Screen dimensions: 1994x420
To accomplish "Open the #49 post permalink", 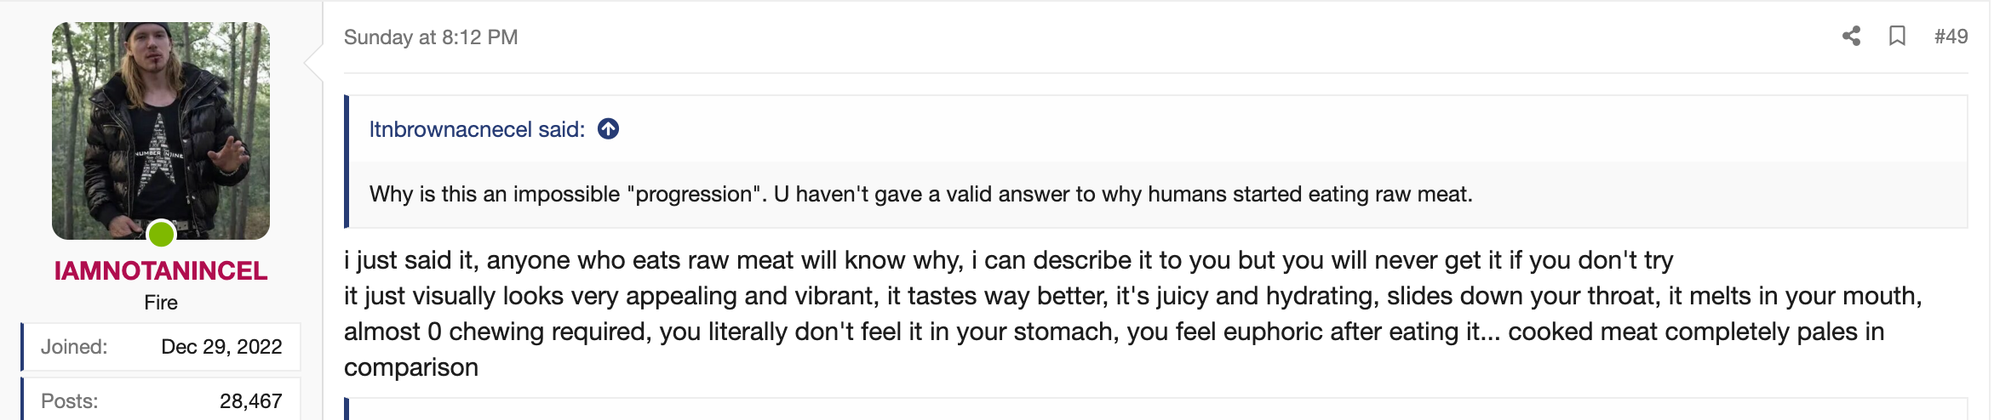I will (x=1951, y=37).
